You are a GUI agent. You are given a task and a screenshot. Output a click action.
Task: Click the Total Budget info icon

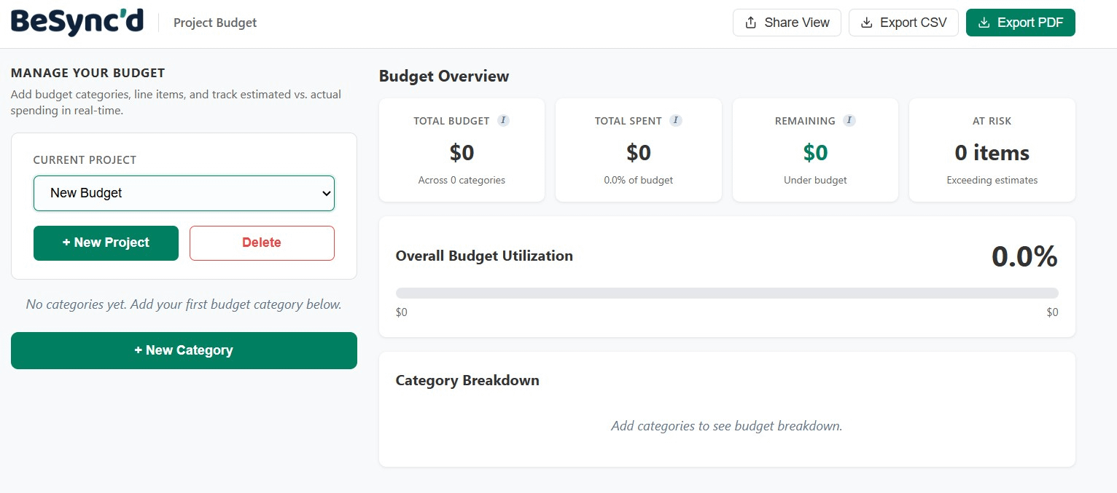503,120
